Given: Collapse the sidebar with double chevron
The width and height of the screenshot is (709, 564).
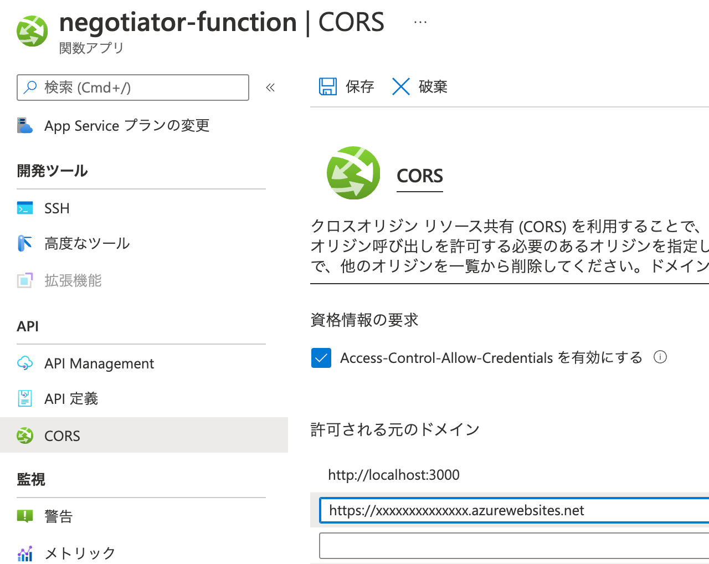Looking at the screenshot, I should pyautogui.click(x=270, y=88).
